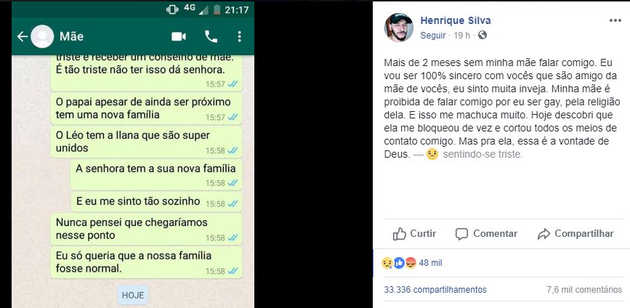
Task: Open contact info via the Mãe name
Action: pyautogui.click(x=71, y=36)
